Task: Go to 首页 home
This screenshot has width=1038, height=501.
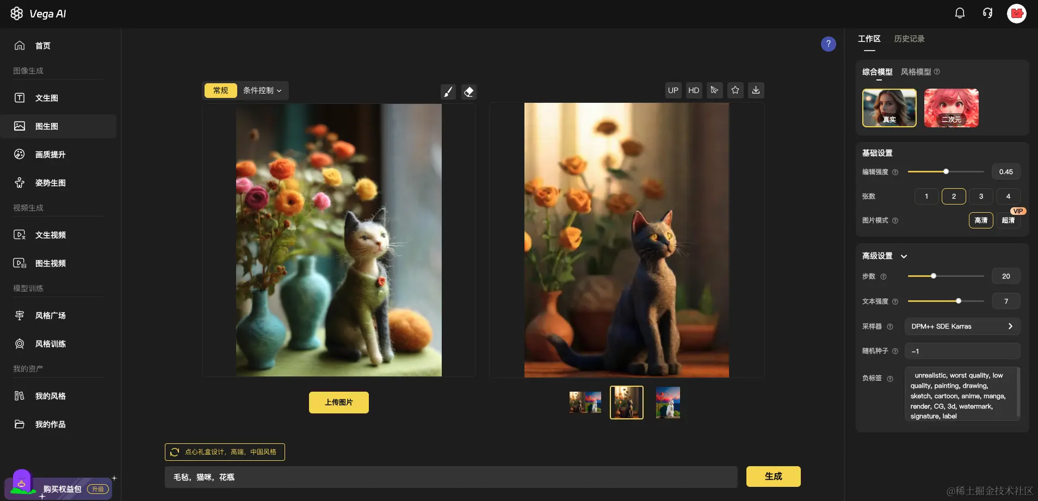Action: click(x=58, y=46)
